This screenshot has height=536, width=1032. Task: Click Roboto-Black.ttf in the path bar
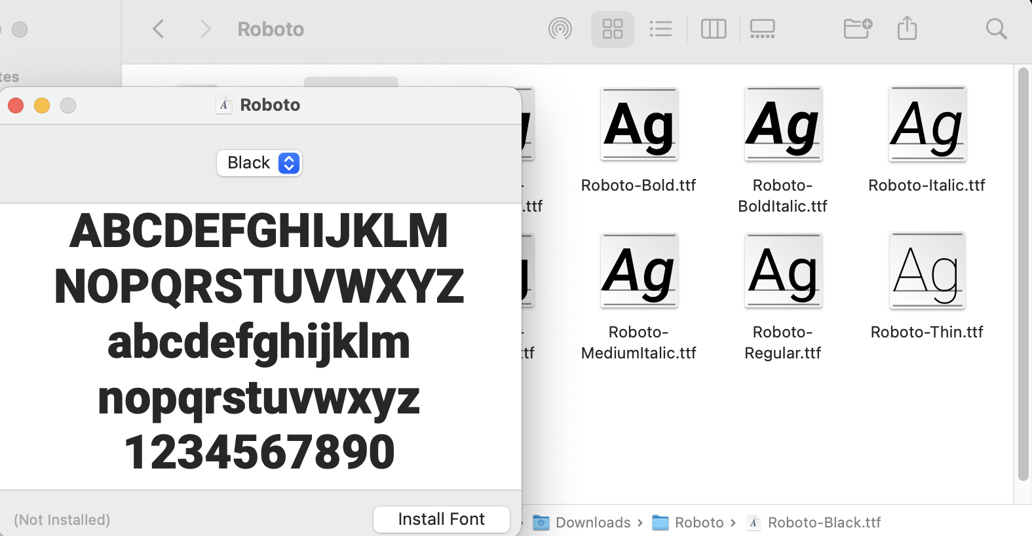(x=814, y=522)
